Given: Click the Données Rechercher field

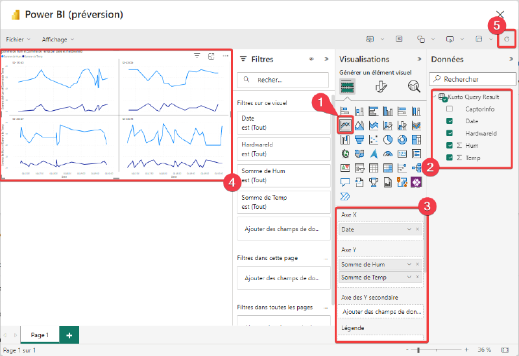Looking at the screenshot, I should coord(473,79).
